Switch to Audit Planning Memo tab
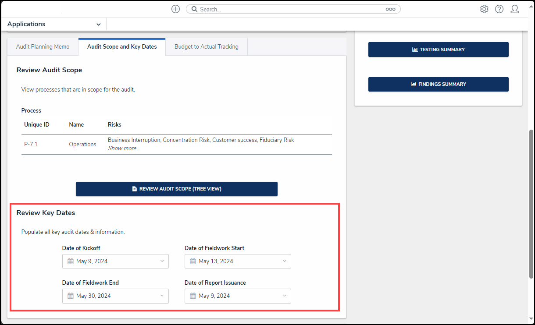 point(43,47)
